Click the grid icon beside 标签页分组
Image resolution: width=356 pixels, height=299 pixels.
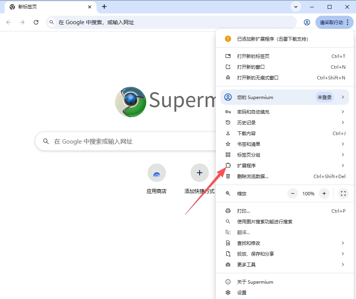228,155
